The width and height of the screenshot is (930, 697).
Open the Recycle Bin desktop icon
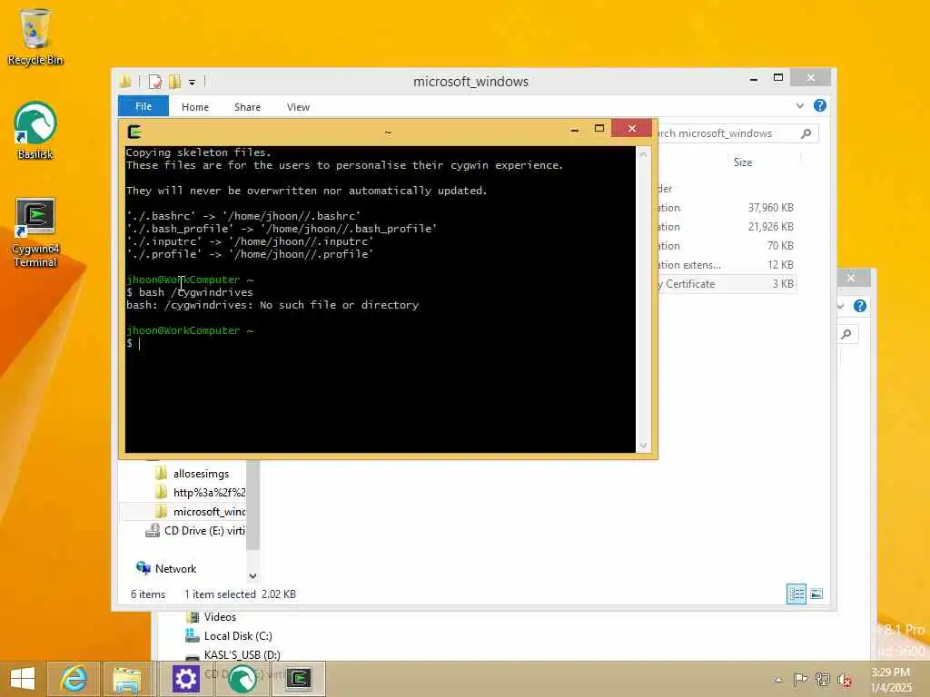click(x=35, y=36)
